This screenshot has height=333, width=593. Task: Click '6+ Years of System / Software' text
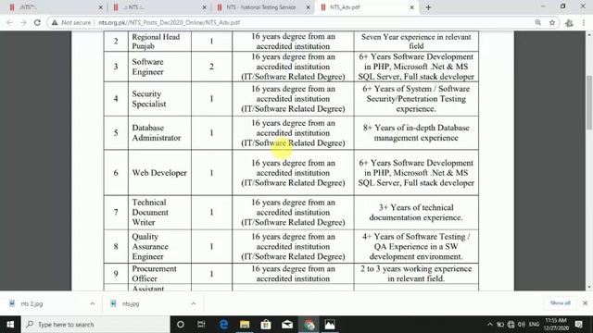(x=416, y=89)
